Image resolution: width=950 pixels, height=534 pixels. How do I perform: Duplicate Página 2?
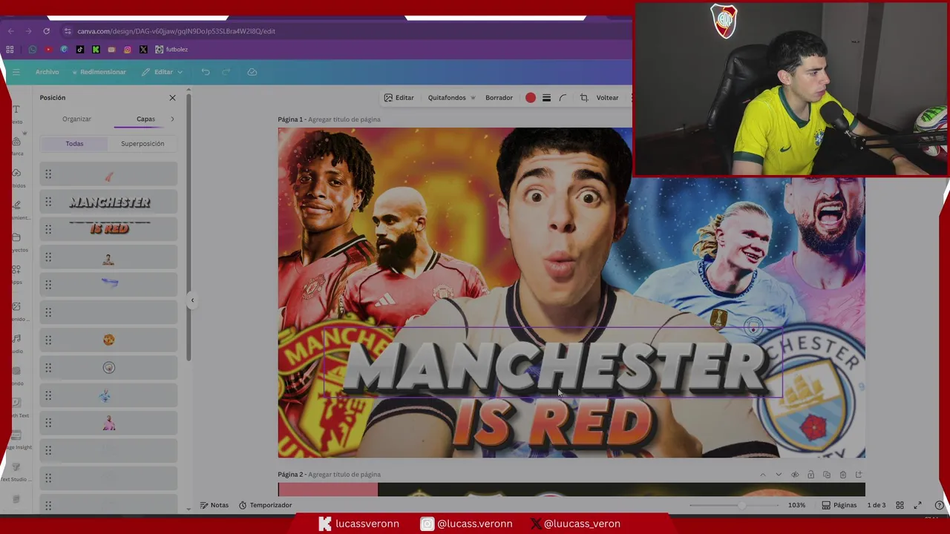827,475
